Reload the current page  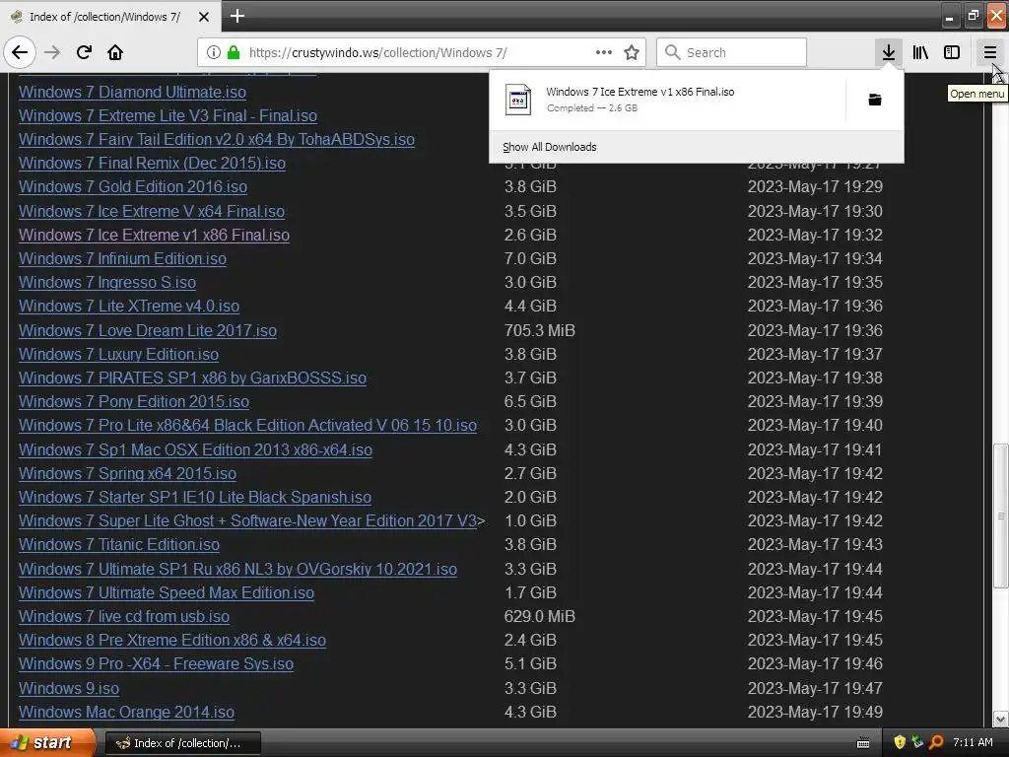84,52
